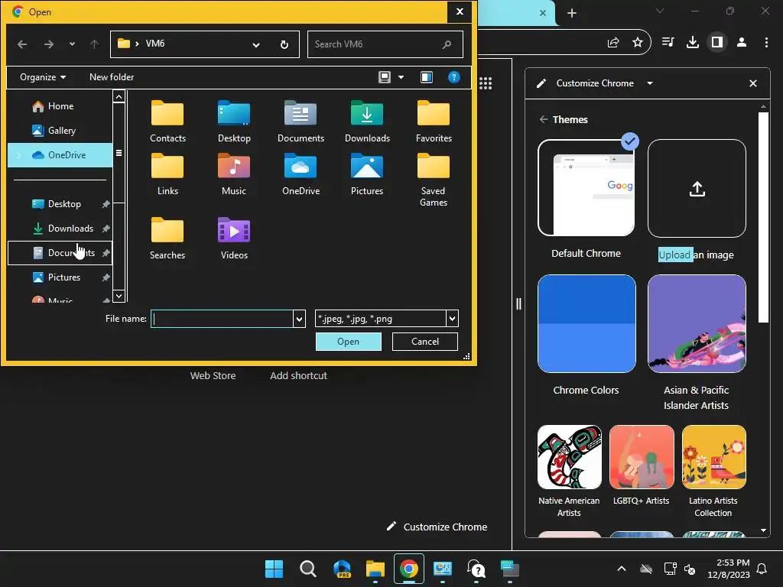Expand view options dropdown arrow
Viewport: 783px width, 587px height.
click(401, 77)
